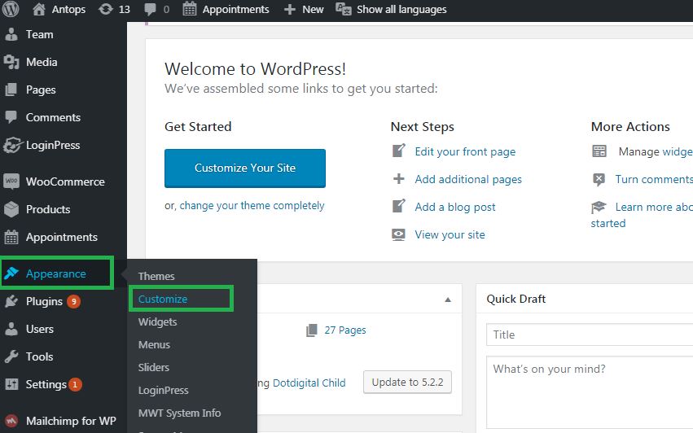Click the Manage widgets table icon

click(x=599, y=151)
